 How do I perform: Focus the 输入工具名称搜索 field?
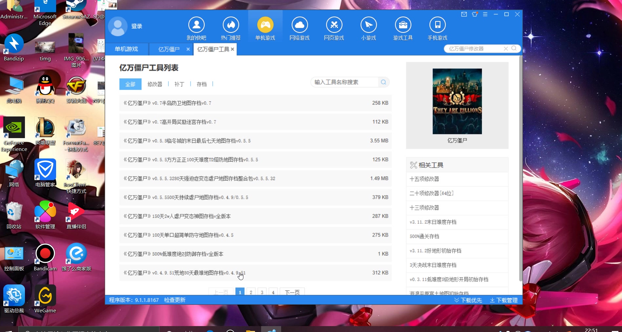click(x=344, y=82)
